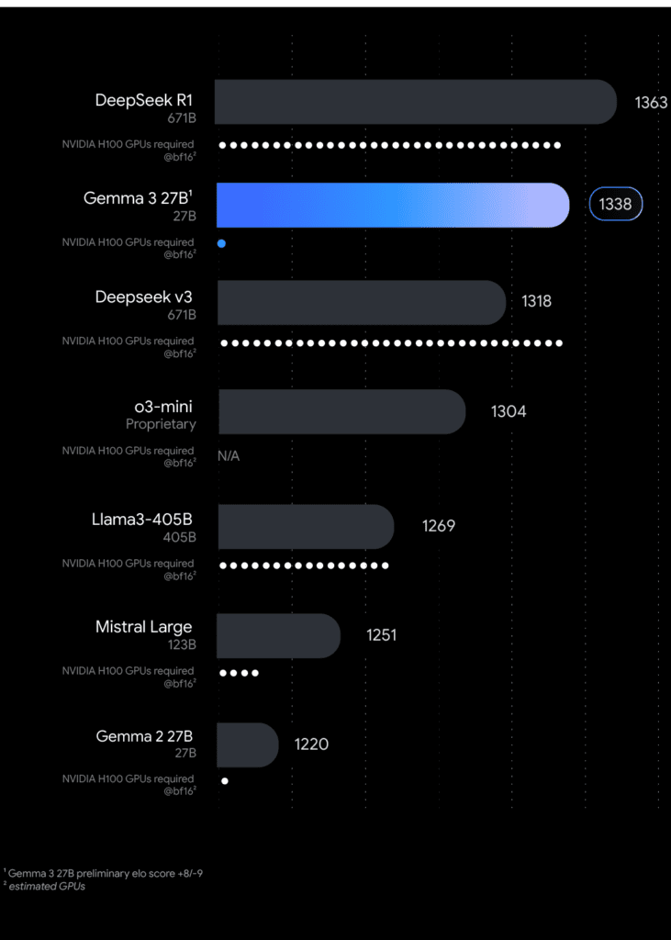Select the Gemma 2 27B bar
Image resolution: width=671 pixels, height=940 pixels.
[x=247, y=744]
